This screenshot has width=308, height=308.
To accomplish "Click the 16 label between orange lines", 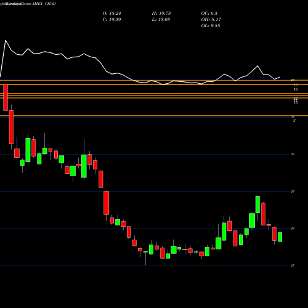I will pyautogui.click(x=296, y=89).
